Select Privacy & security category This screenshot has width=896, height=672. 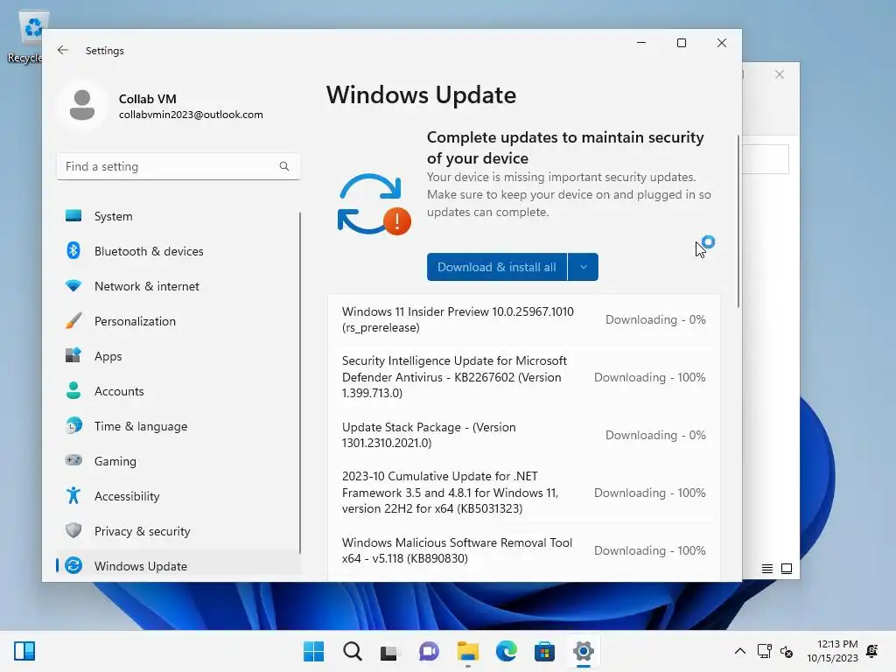tap(178, 531)
